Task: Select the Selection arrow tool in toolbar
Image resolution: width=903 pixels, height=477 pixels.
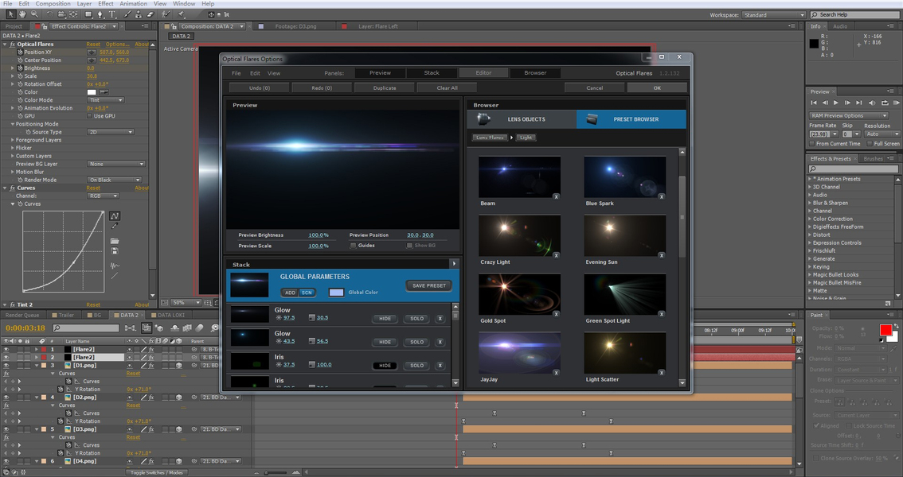Action: pos(11,14)
